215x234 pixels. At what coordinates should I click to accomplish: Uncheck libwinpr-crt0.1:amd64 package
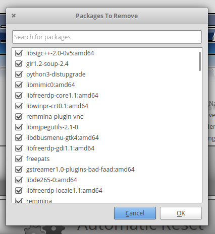coord(19,106)
